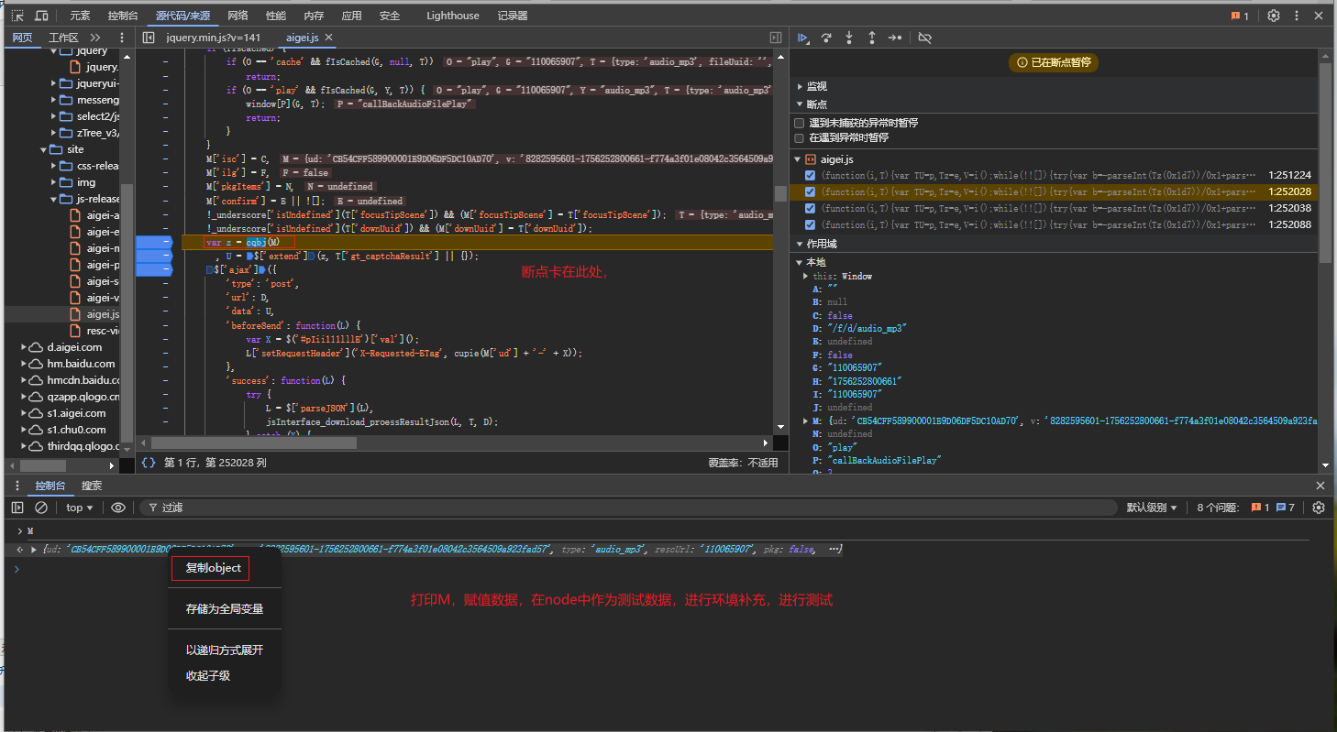Image resolution: width=1337 pixels, height=732 pixels.
Task: Click the step out of function icon
Action: [x=871, y=38]
